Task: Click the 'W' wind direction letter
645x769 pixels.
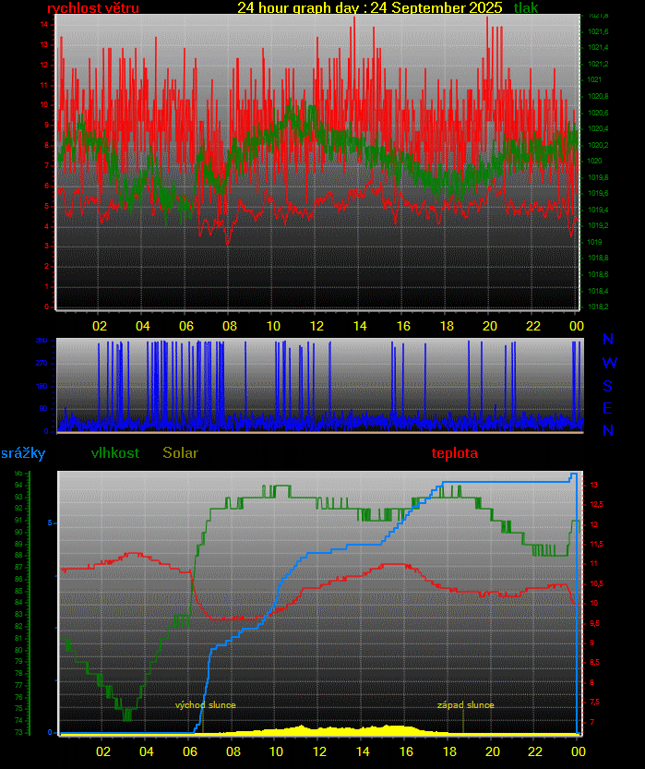Action: tap(609, 364)
